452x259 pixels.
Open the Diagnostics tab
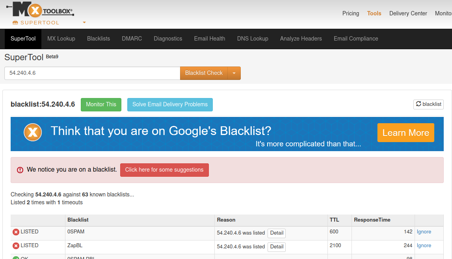tap(168, 39)
